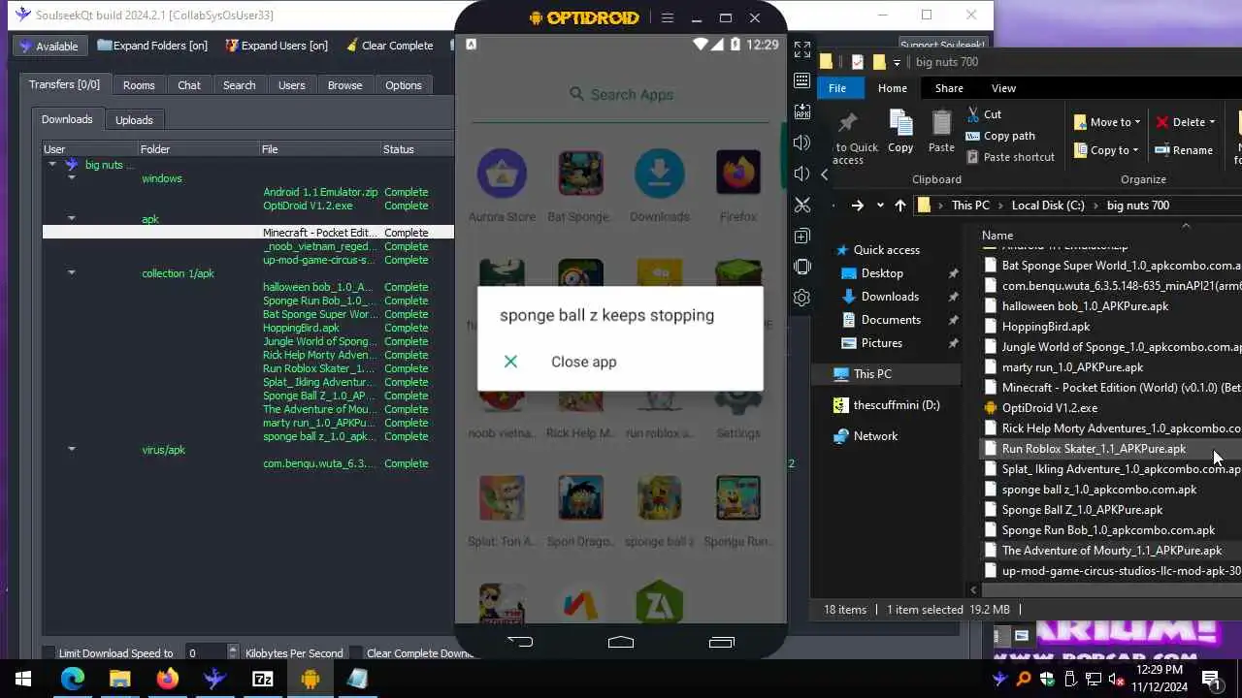The height and width of the screenshot is (698, 1242).
Task: Collapse the collection 1/apk folder node
Action: tap(71, 273)
